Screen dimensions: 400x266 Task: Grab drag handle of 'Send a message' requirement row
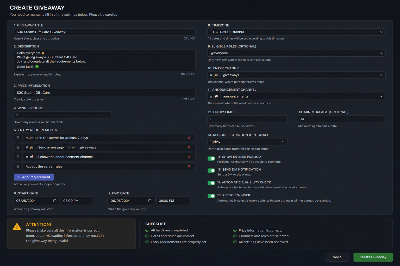(18, 147)
